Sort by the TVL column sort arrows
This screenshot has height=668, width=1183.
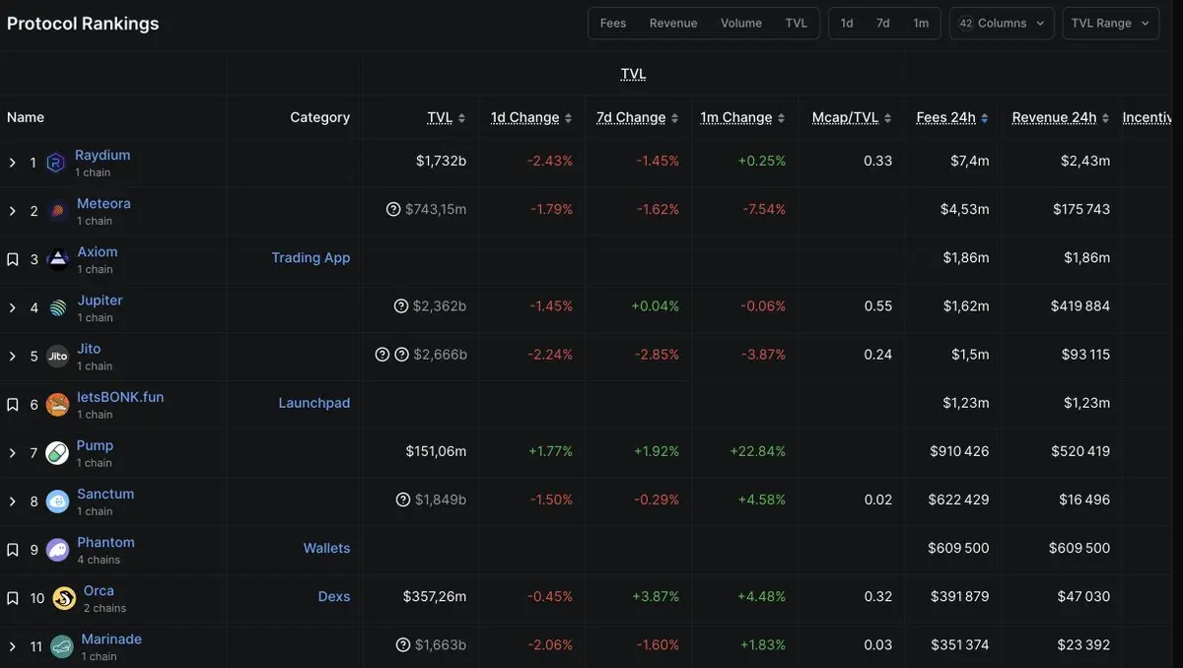pos(461,118)
